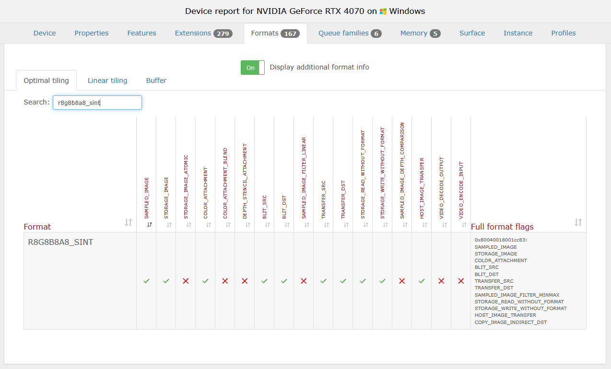The height and width of the screenshot is (369, 611).
Task: Switch to Buffer sub-tab
Action: click(156, 81)
